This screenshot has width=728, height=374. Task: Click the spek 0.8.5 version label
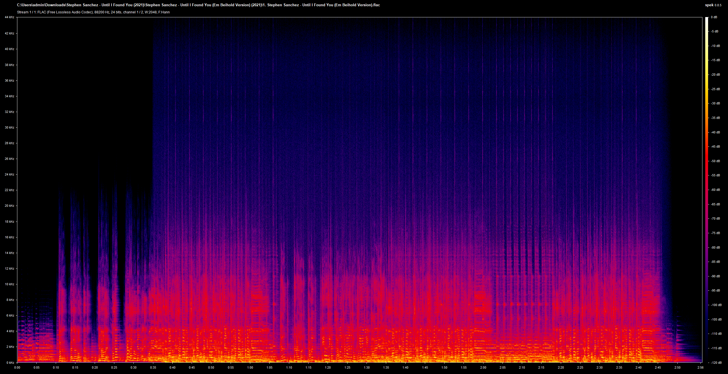[713, 5]
